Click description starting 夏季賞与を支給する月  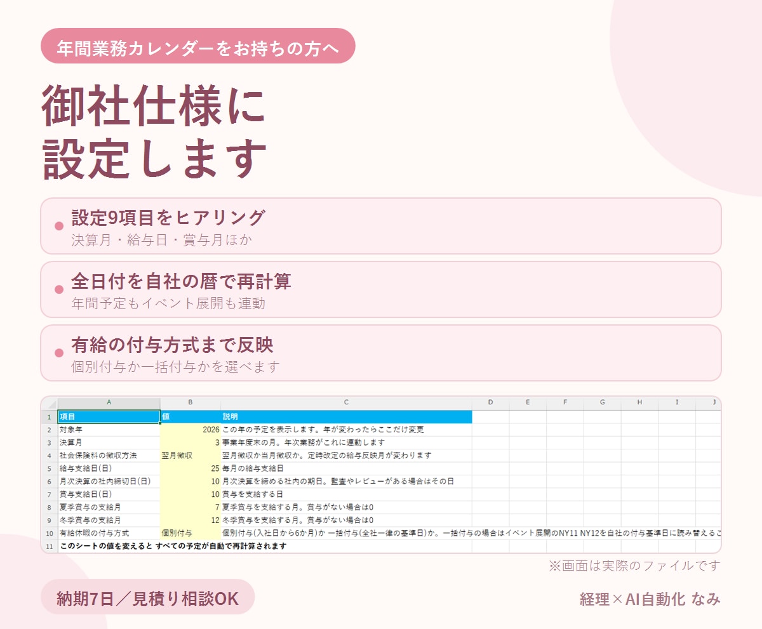(298, 507)
